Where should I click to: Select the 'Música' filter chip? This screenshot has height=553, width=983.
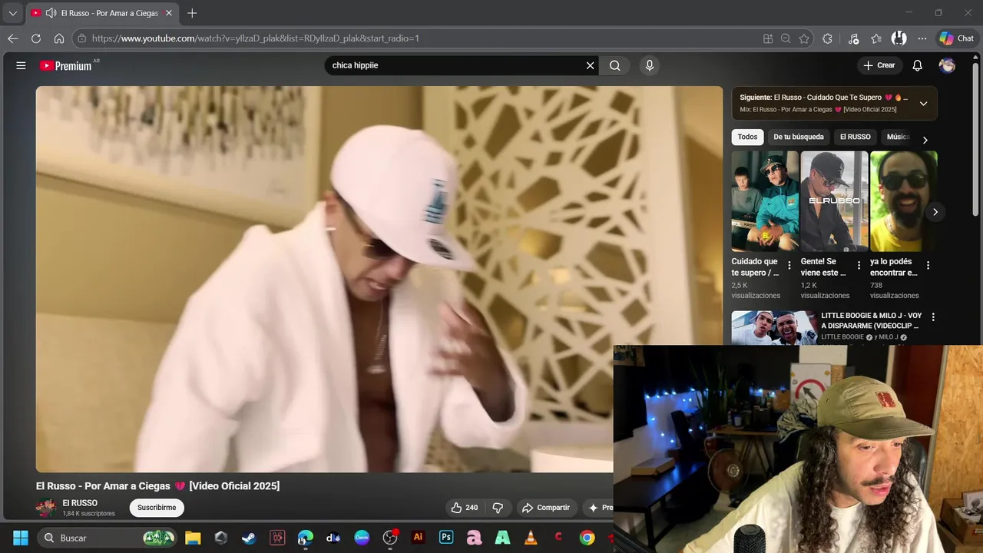coord(898,137)
